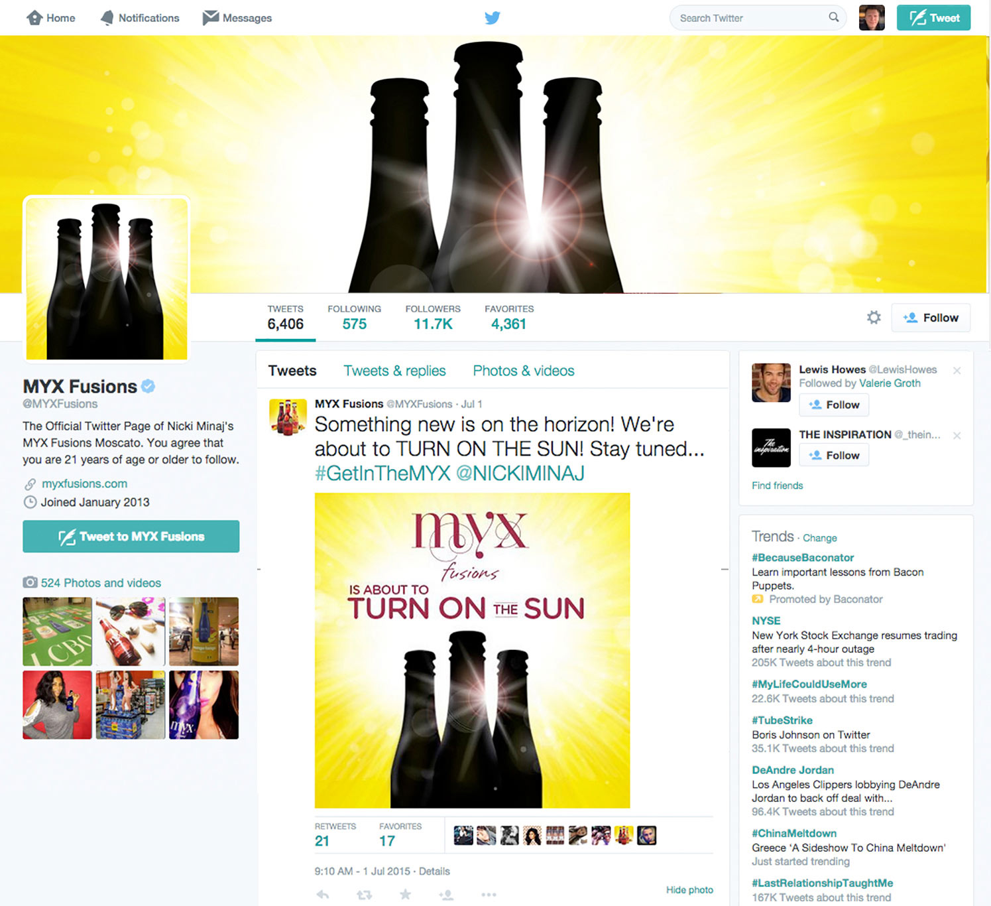The height and width of the screenshot is (906, 991).
Task: Click the Twitter bird logo
Action: point(492,18)
